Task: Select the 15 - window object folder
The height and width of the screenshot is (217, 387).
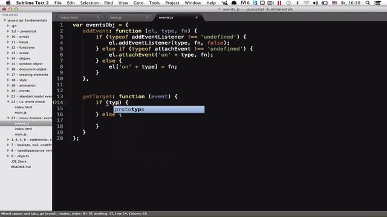Action: click(x=27, y=64)
